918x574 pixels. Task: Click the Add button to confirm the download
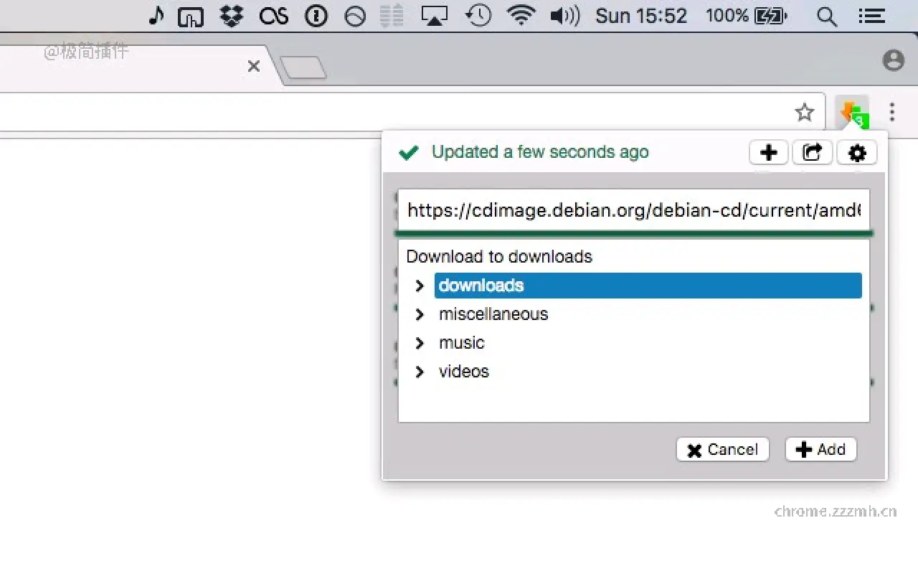pyautogui.click(x=820, y=450)
